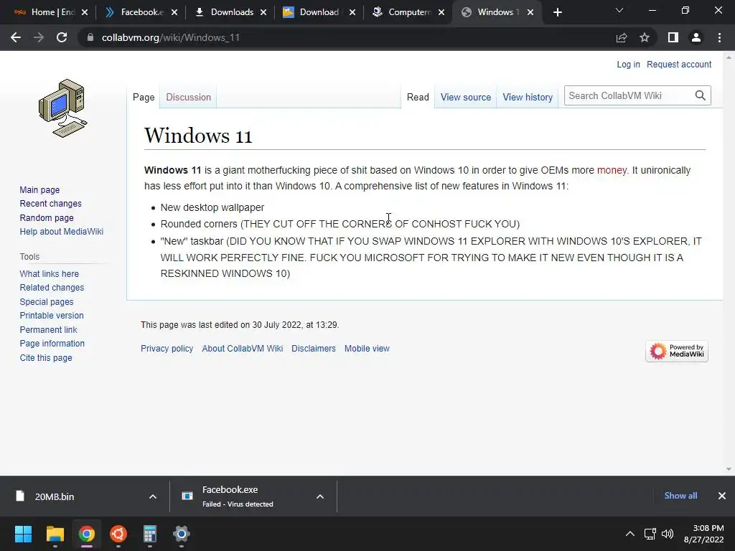The image size is (735, 551).
Task: Open the Discussion tab
Action: tap(189, 97)
